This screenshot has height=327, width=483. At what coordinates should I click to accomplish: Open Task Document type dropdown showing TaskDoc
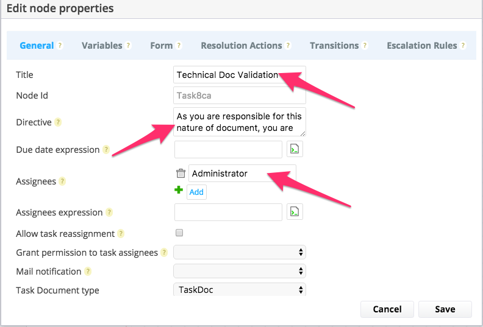pos(240,290)
